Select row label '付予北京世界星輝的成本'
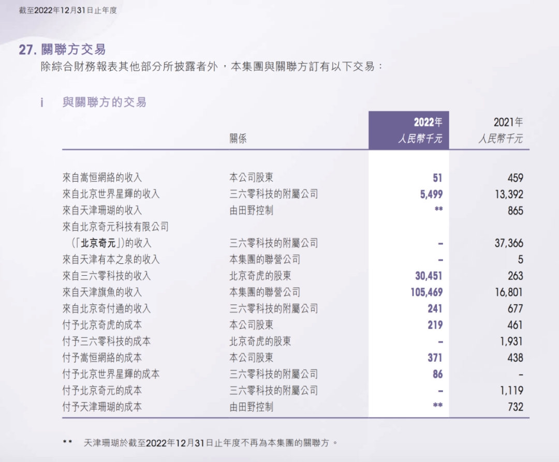559x462 pixels. coord(111,374)
